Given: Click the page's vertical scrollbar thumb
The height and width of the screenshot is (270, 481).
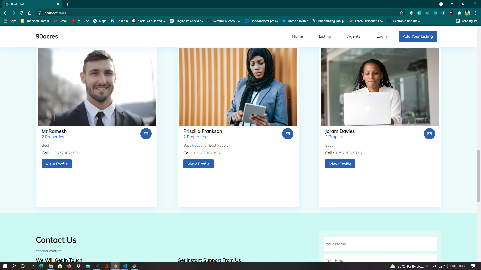Looking at the screenshot, I should tap(479, 176).
